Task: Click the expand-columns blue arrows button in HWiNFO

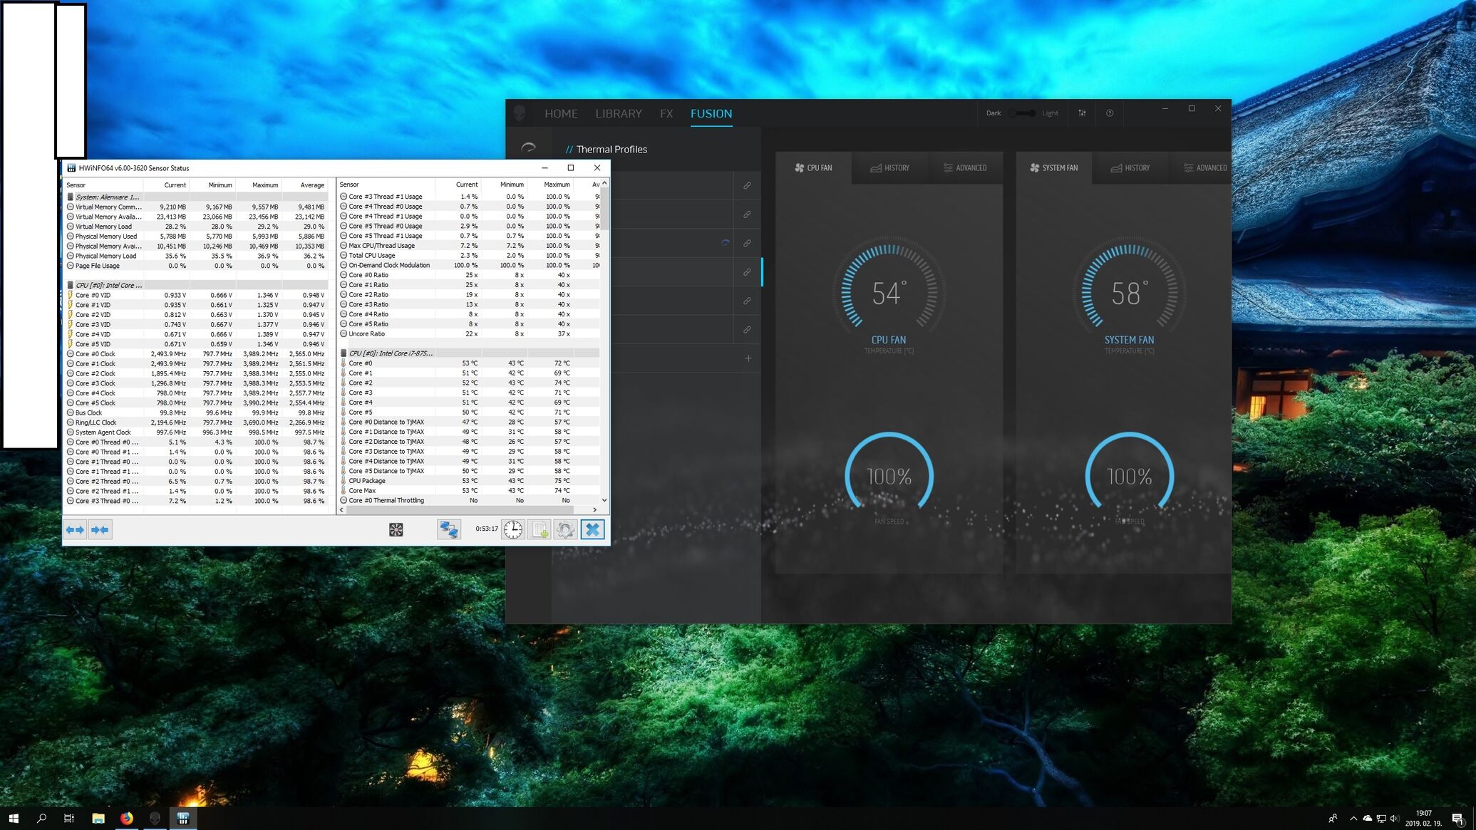Action: 75,529
